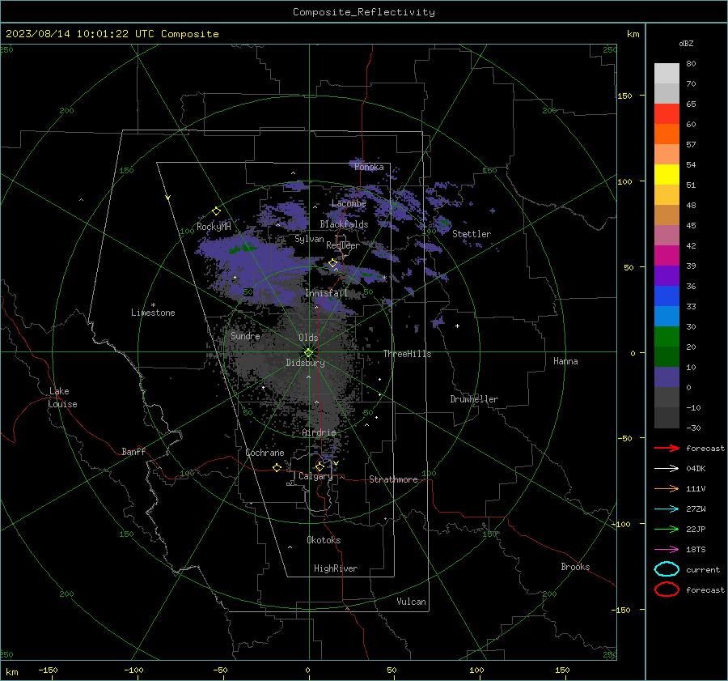This screenshot has width=728, height=681.
Task: Select the light grey 80 dBZ swatch
Action: 667,73
